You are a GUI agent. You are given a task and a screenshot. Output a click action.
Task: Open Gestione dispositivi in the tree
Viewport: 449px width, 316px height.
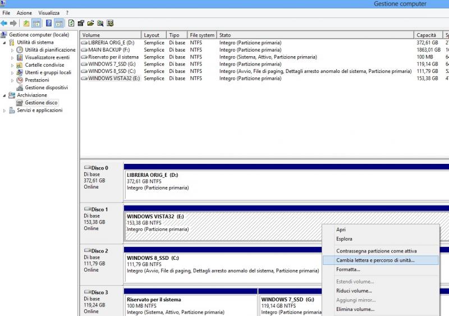46,88
